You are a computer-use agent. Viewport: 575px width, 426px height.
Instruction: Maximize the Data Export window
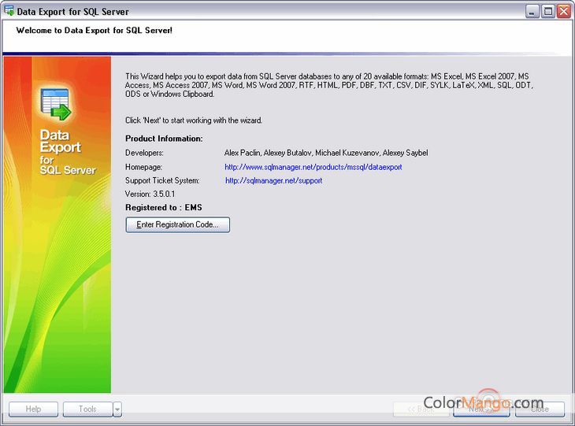[x=548, y=11]
